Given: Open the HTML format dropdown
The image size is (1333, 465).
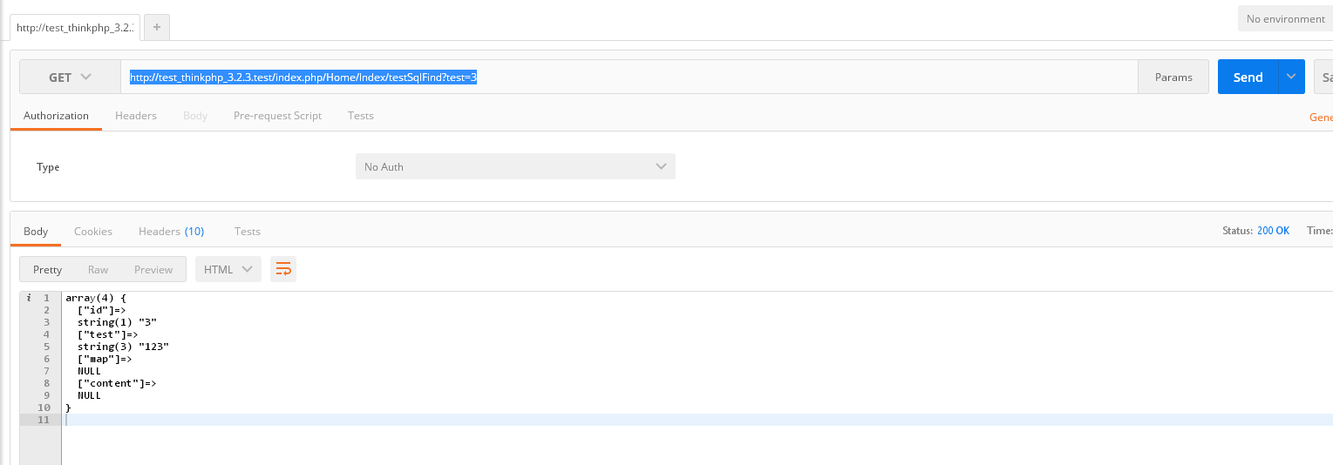Looking at the screenshot, I should 228,269.
